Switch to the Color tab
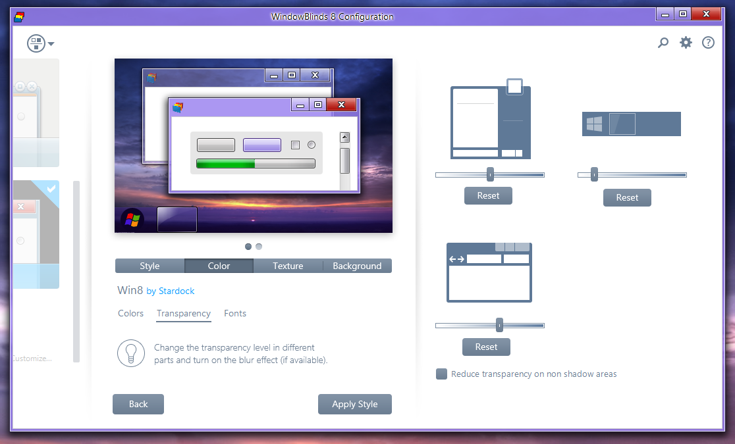735x444 pixels. (219, 266)
